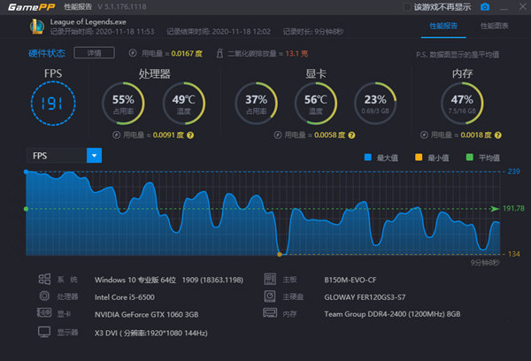
Task: Click the 13.1 克 emission value
Action: [296, 53]
